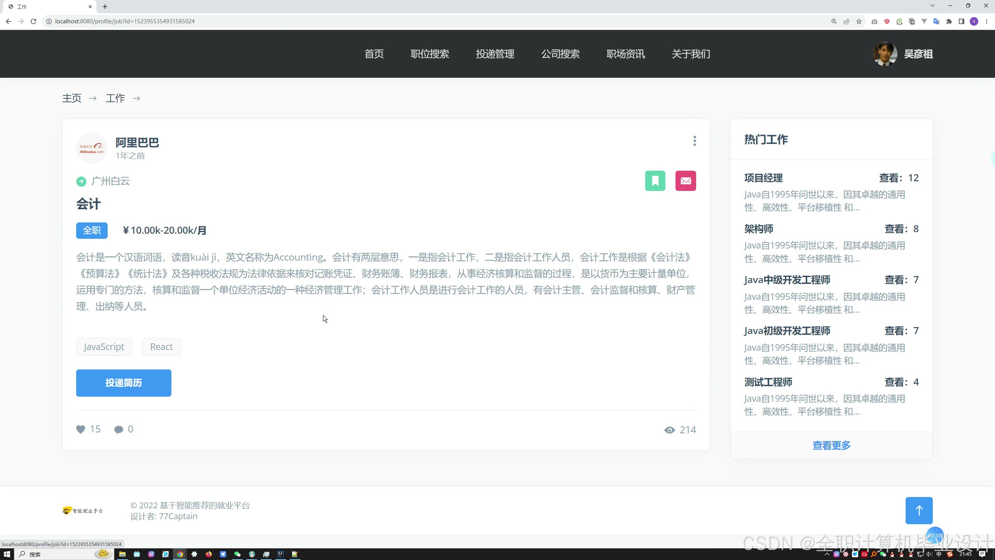Screen dimensions: 995x560
Task: Click the 主页 breadcrumb link
Action: [x=72, y=98]
